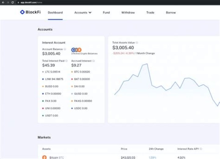The image size is (220, 159).
Task: Click the Bitcoin 4.50% APY value
Action: pyautogui.click(x=182, y=157)
